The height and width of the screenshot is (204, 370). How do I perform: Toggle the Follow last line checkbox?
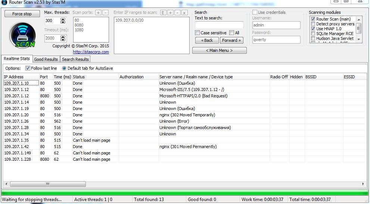click(x=28, y=68)
